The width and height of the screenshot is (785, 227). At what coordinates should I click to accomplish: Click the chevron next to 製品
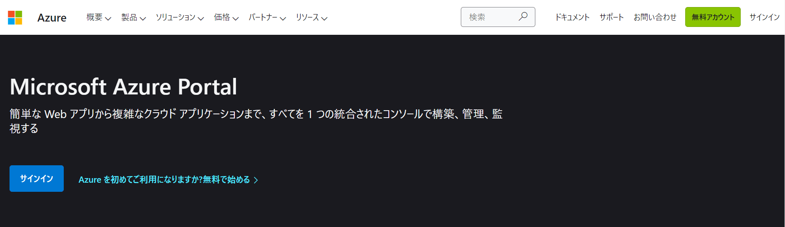(x=143, y=18)
